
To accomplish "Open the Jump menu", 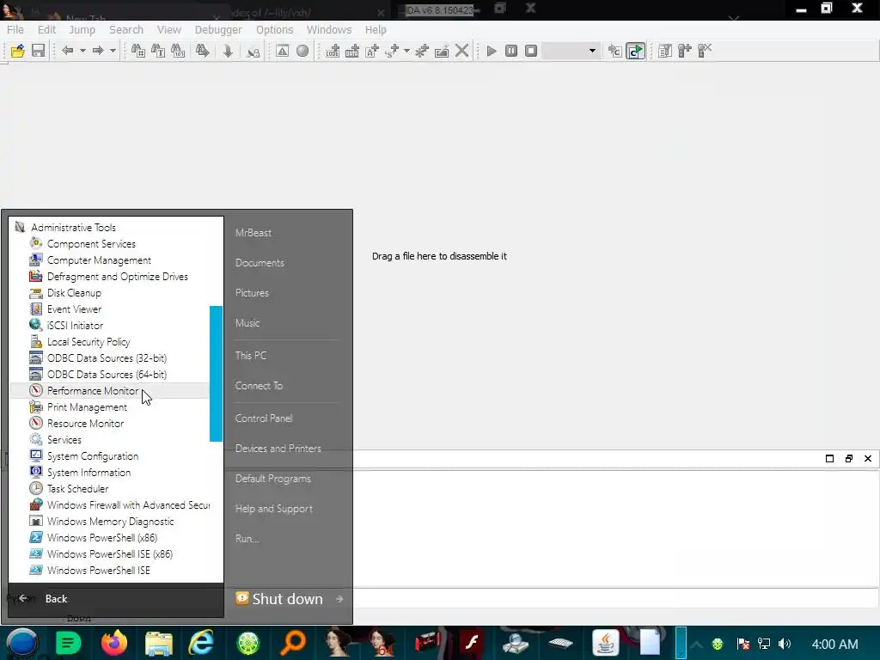I will tap(82, 30).
